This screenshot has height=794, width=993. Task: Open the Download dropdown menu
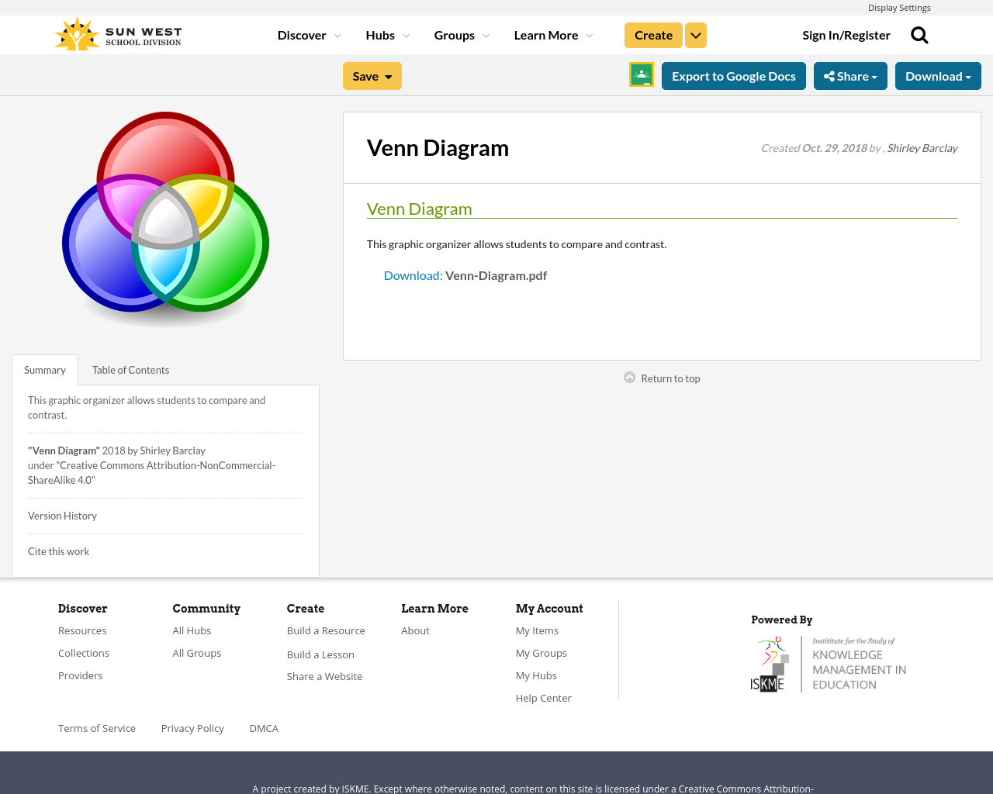(938, 75)
